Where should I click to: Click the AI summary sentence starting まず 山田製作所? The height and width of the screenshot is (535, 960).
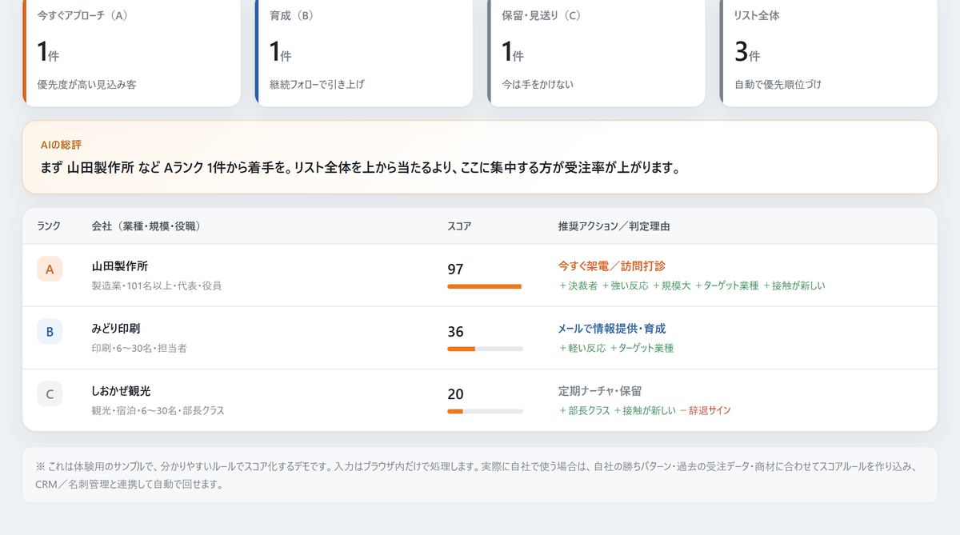[360, 169]
